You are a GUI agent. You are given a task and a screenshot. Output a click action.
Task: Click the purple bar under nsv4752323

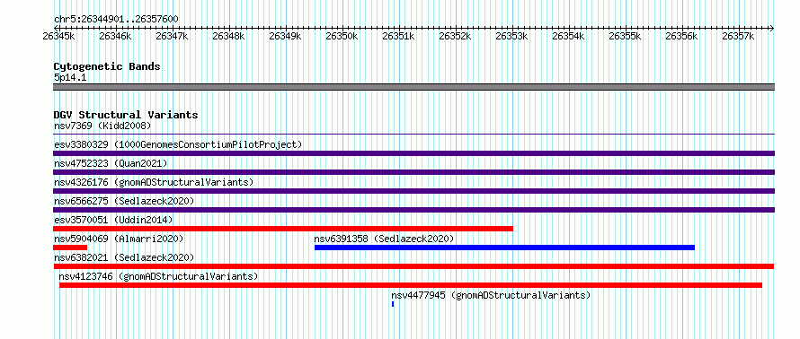(413, 172)
